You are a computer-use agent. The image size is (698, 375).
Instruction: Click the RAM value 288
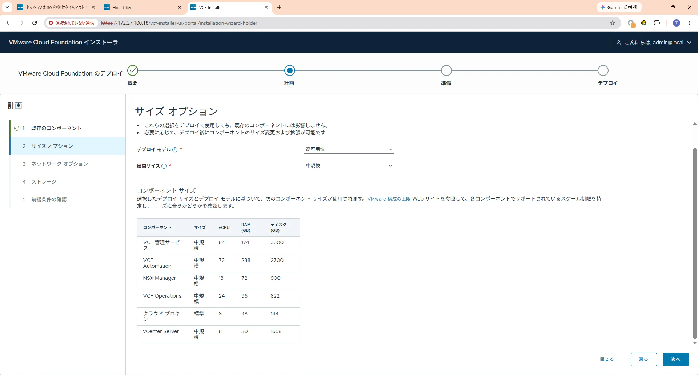pos(246,260)
